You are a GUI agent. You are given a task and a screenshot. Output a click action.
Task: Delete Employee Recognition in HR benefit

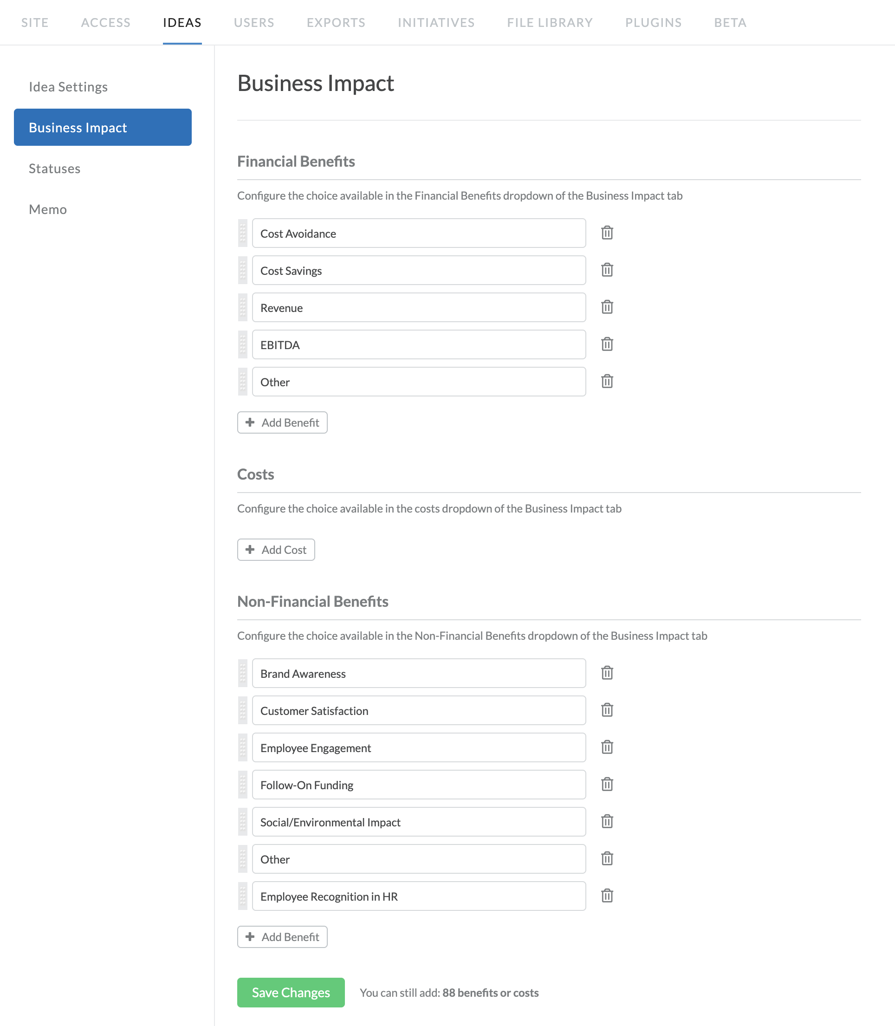(x=607, y=896)
